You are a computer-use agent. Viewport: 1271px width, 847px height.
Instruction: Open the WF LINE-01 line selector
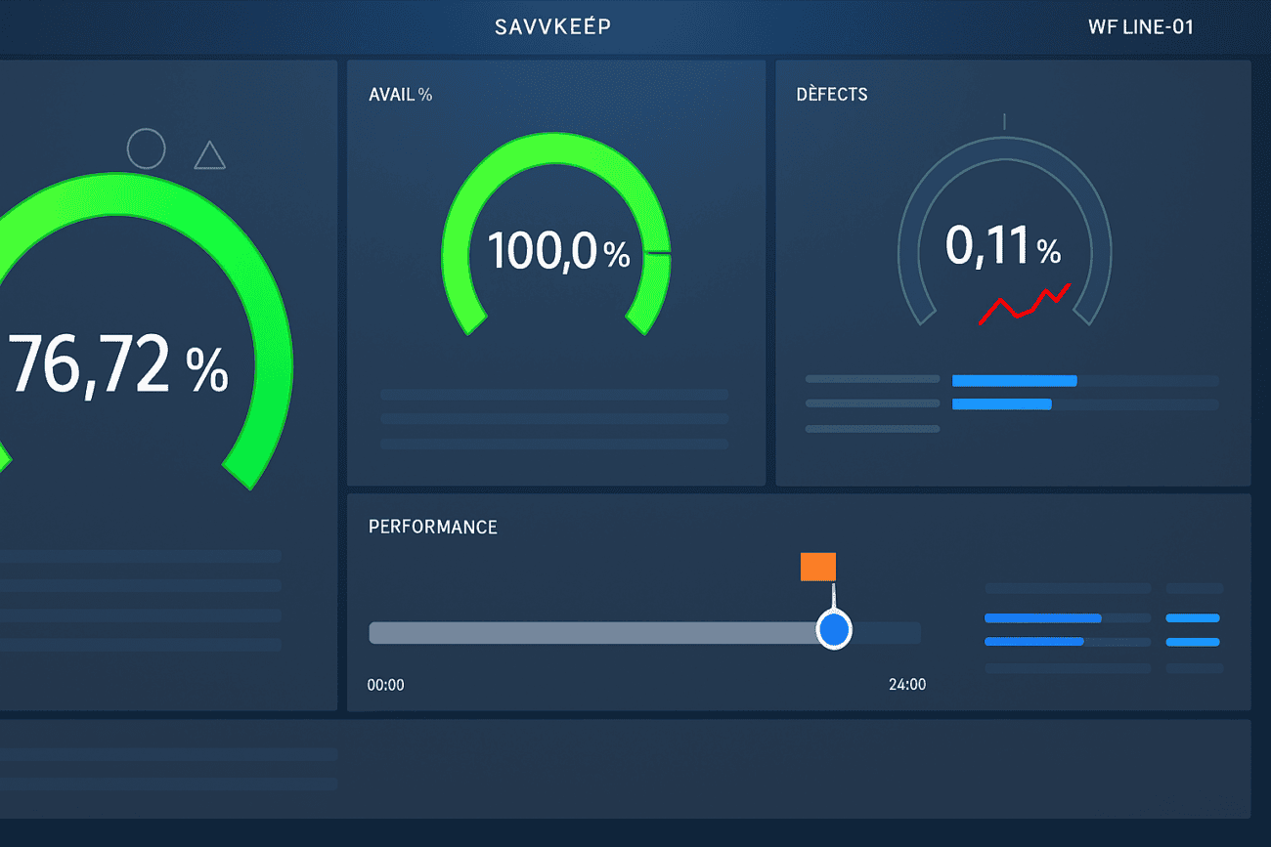1140,27
